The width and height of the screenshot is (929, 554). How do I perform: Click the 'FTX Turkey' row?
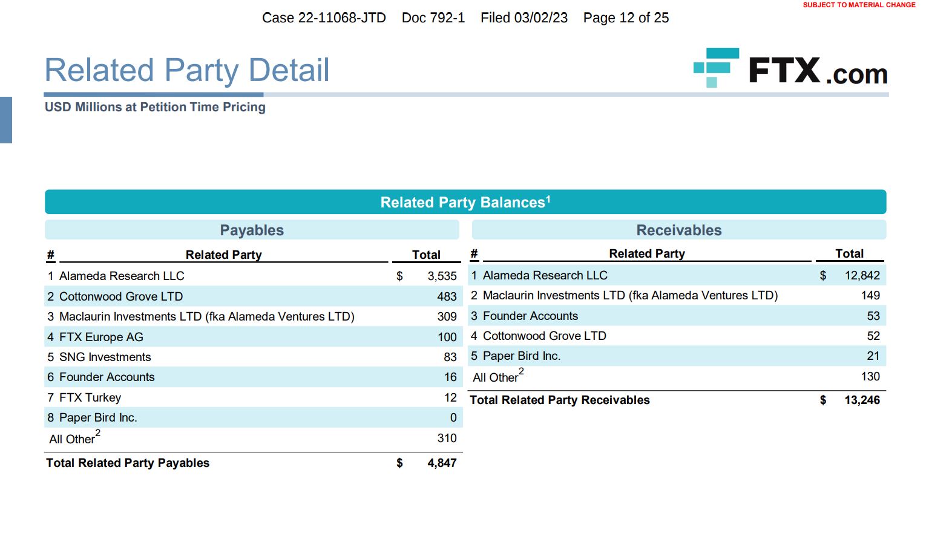coord(254,397)
